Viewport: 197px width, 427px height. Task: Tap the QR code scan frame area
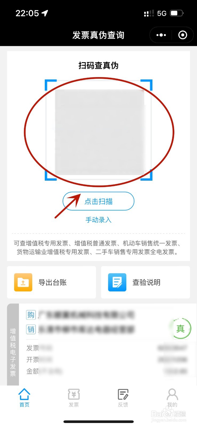pyautogui.click(x=99, y=130)
